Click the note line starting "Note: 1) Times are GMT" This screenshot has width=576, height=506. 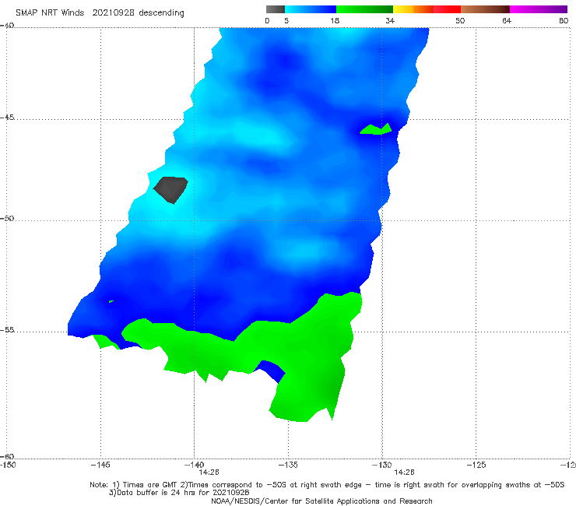tap(327, 485)
